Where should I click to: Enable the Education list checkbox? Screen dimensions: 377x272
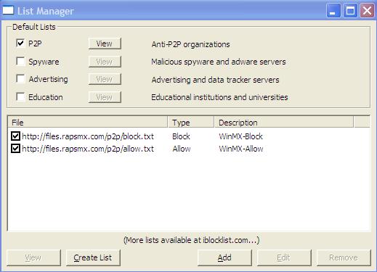coord(20,97)
